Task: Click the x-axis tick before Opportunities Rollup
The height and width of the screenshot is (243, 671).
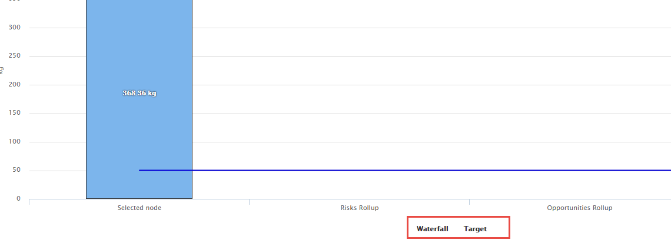Action: (469, 202)
